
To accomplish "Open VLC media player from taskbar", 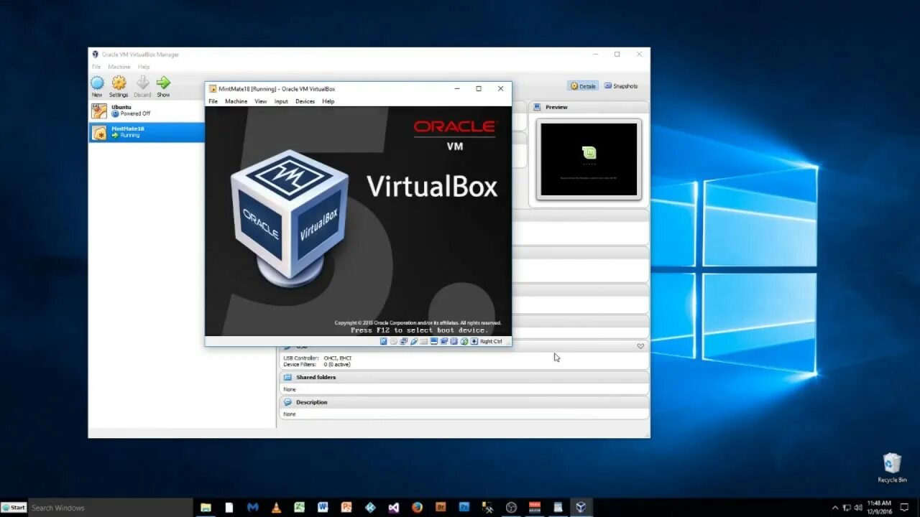I will coord(277,507).
